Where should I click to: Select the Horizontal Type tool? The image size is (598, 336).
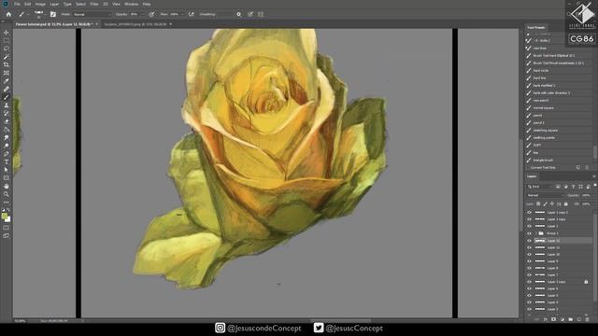(7, 161)
